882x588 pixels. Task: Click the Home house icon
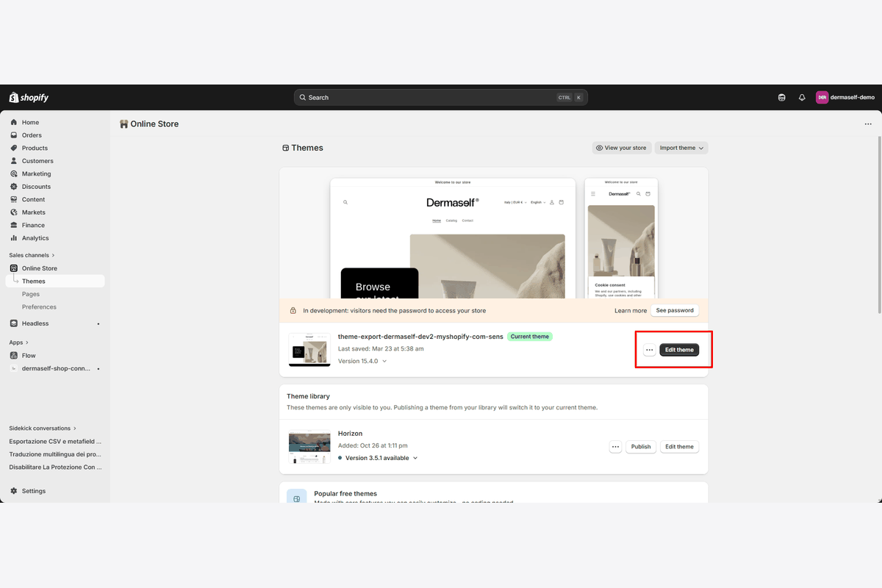[14, 123]
